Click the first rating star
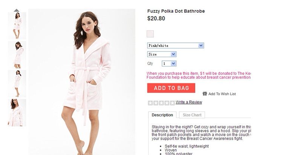Image resolution: width=283 pixels, height=155 pixels. 150,102
